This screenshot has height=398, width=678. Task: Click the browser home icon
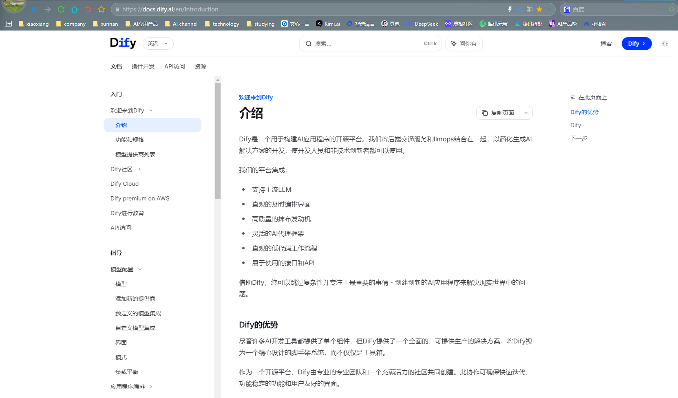(x=75, y=9)
